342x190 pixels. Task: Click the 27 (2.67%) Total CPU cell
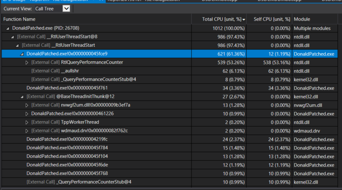click(x=219, y=97)
